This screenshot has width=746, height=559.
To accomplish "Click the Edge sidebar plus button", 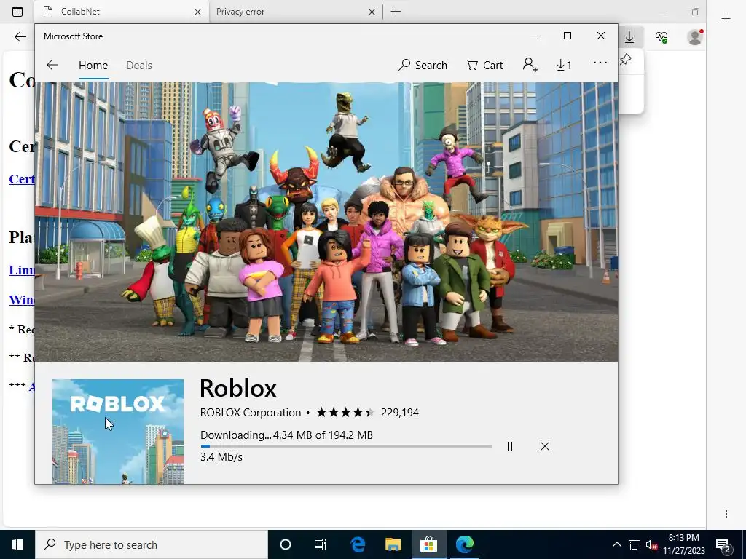I will pyautogui.click(x=726, y=18).
